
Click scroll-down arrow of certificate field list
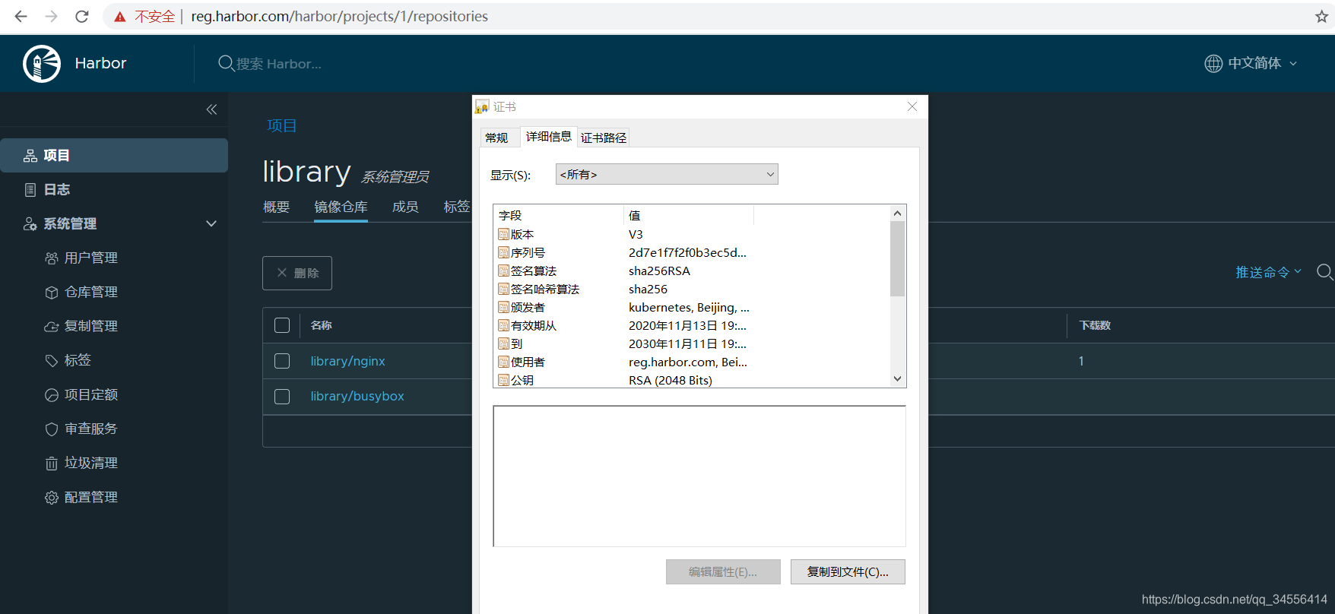(x=897, y=378)
